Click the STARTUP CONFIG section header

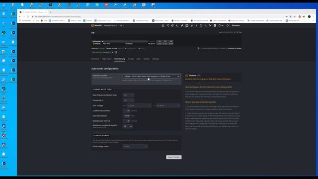pos(101,135)
